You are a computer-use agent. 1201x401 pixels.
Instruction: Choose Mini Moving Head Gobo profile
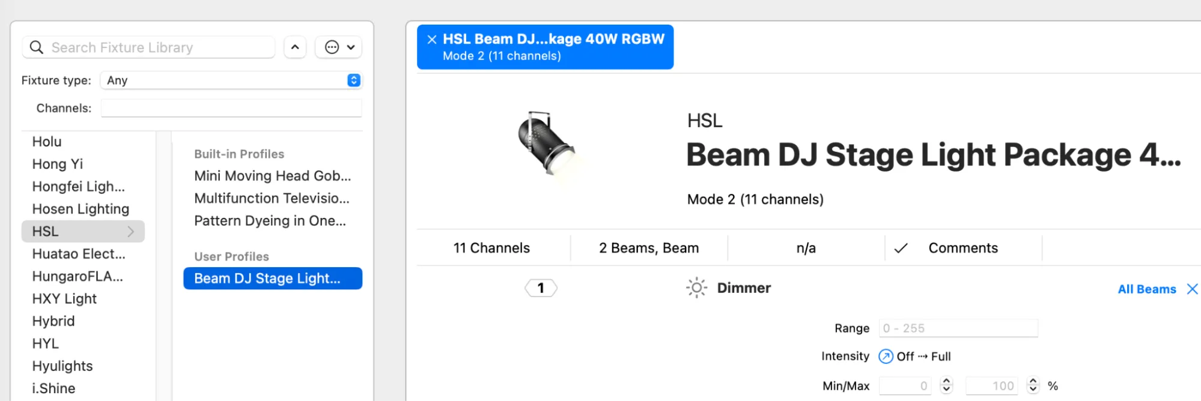(x=272, y=176)
